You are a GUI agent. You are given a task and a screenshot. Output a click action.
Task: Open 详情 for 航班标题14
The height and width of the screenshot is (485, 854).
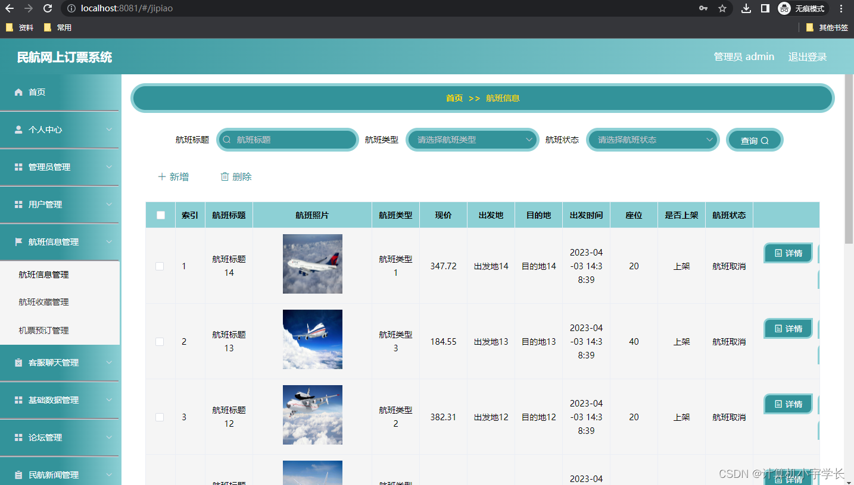pos(788,253)
